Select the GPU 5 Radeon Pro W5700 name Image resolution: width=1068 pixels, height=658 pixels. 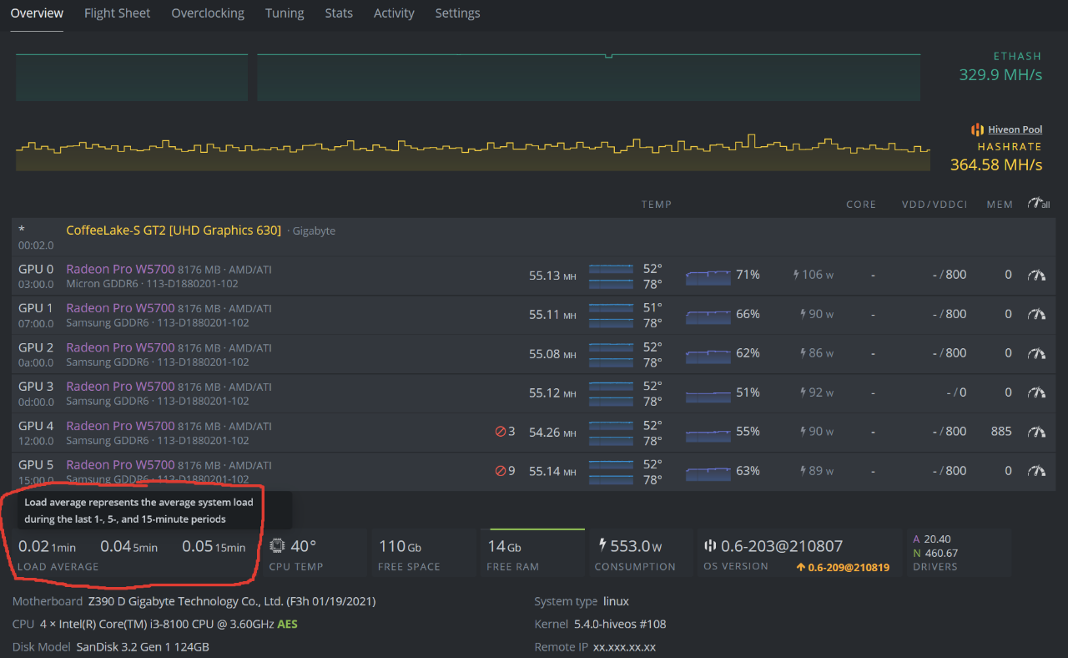(x=120, y=465)
